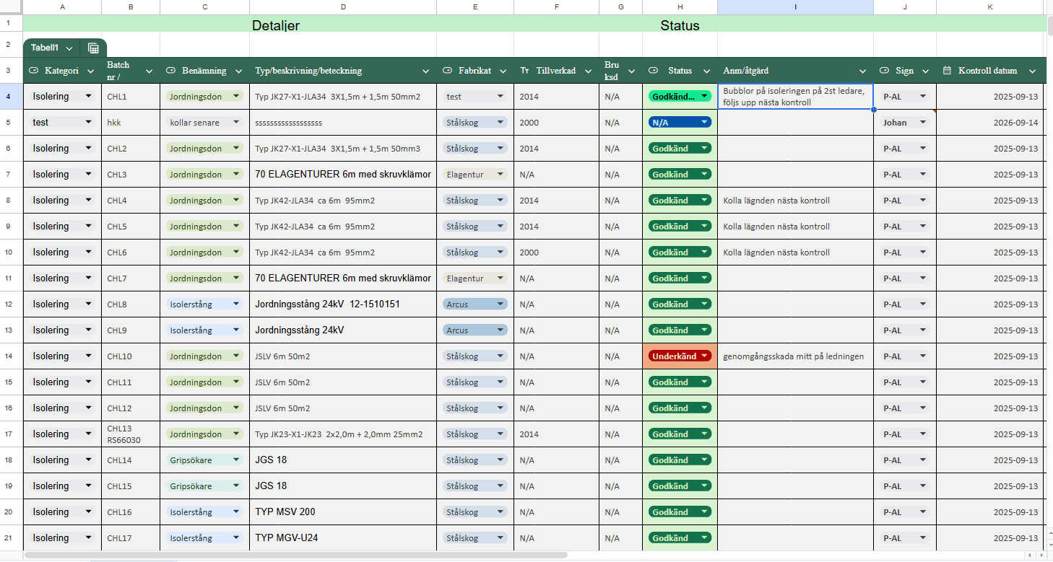Click the dropdown-type icon in Benämning header
The height and width of the screenshot is (562, 1053).
(170, 71)
